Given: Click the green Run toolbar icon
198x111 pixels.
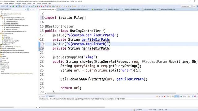Looking at the screenshot, I should click(x=33, y=6).
